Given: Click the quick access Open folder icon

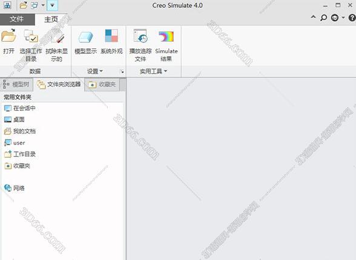Looking at the screenshot, I should 23,5.
